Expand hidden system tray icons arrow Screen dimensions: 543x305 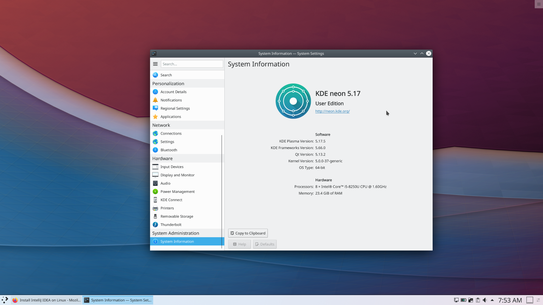(492, 300)
